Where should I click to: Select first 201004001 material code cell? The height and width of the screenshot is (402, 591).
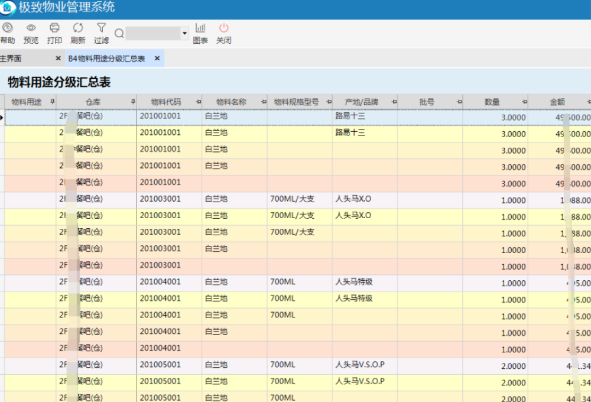click(160, 282)
